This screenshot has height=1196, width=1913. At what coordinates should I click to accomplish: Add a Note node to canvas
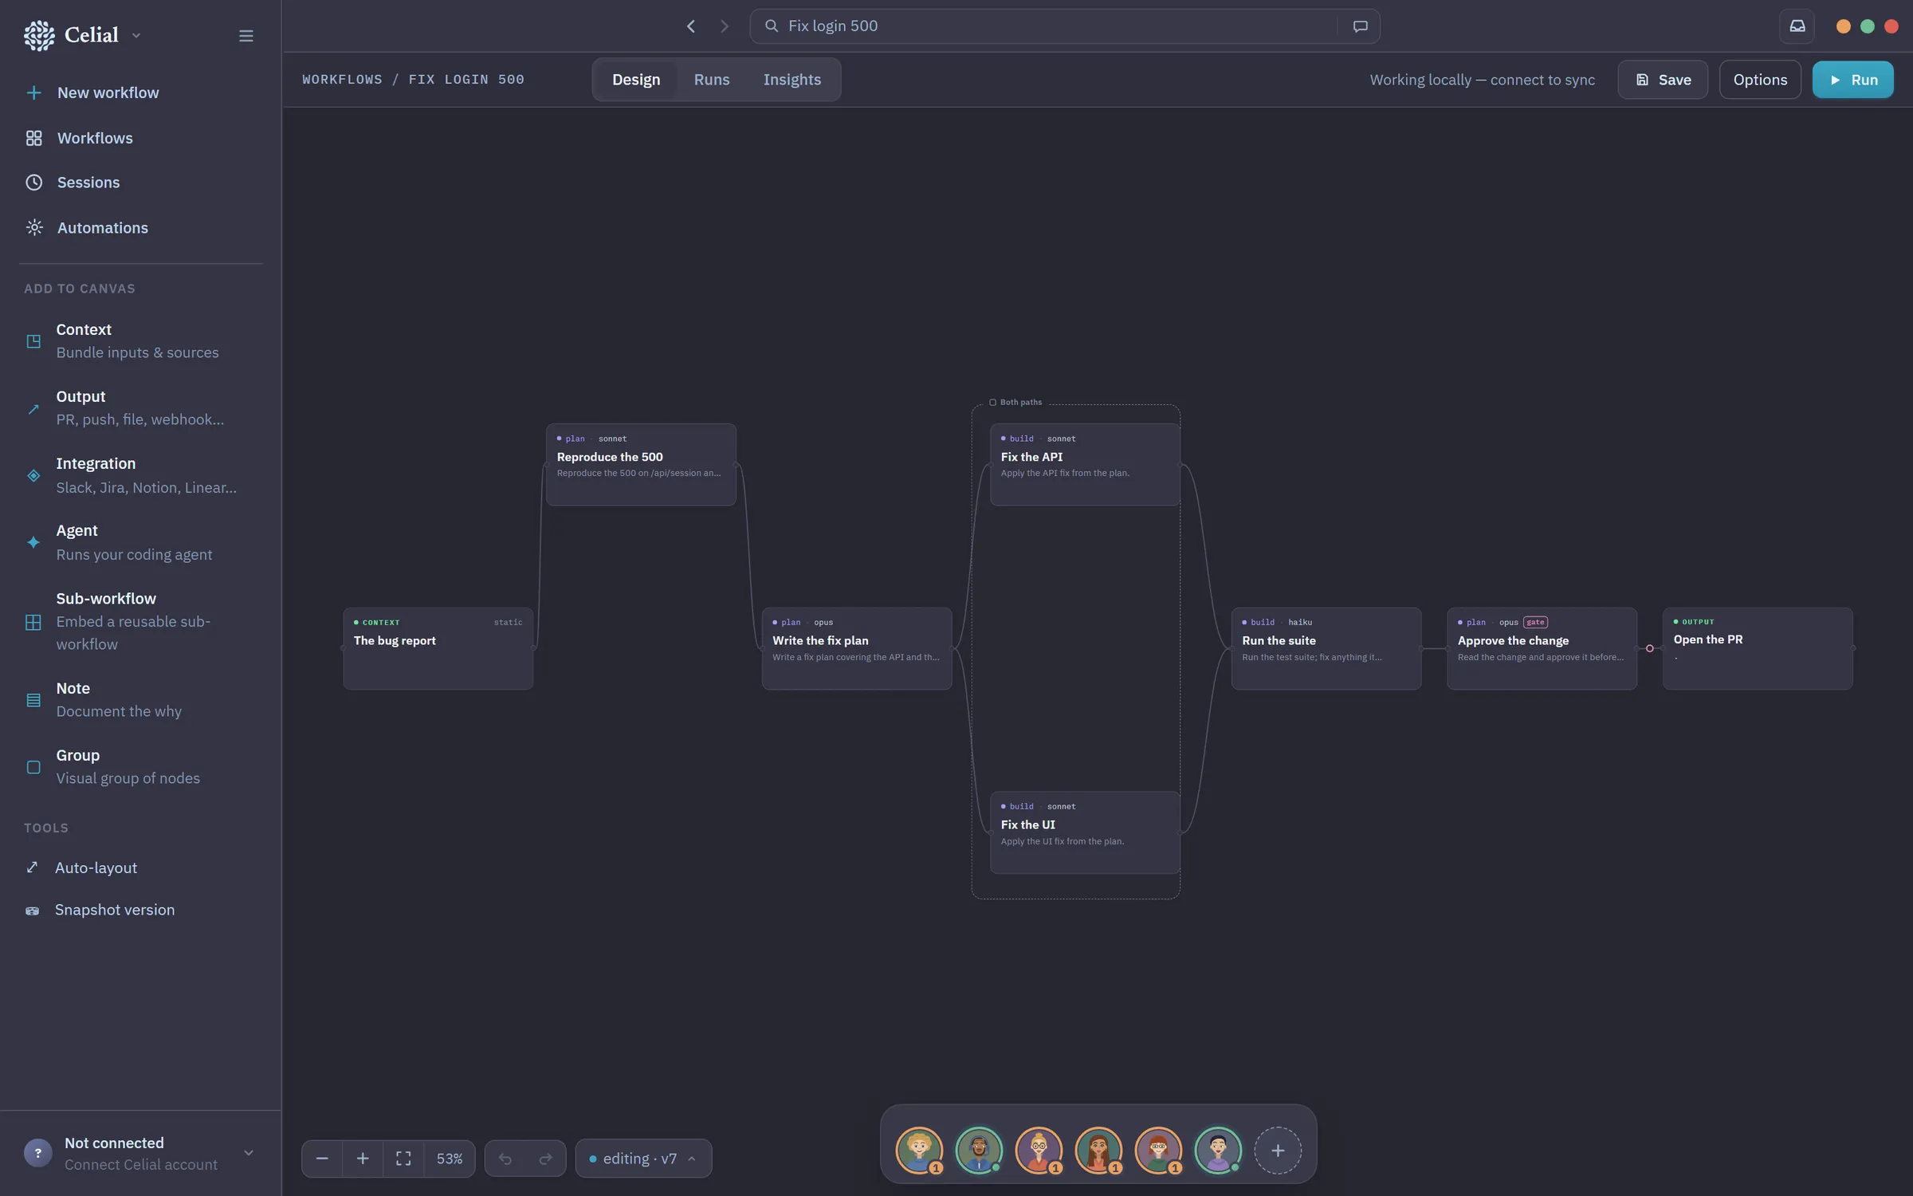pyautogui.click(x=141, y=700)
